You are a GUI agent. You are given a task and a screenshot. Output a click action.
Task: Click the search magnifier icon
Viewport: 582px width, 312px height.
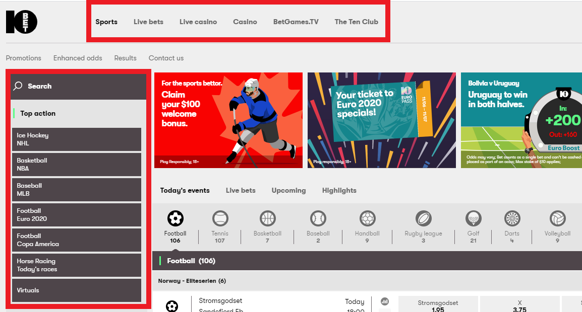click(x=18, y=86)
